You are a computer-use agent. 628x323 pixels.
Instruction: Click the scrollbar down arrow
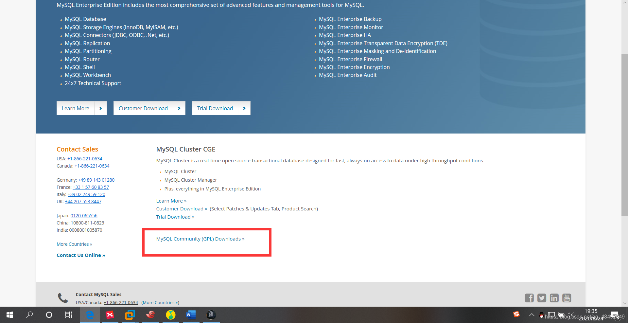(625, 303)
